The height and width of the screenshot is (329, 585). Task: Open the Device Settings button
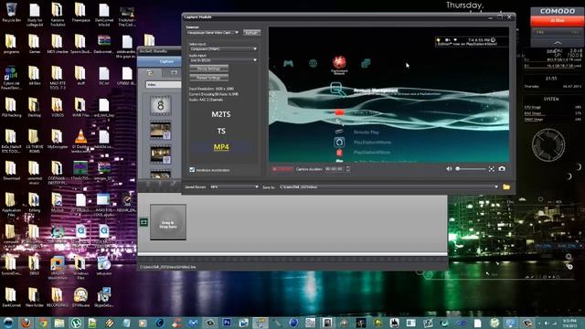[208, 69]
